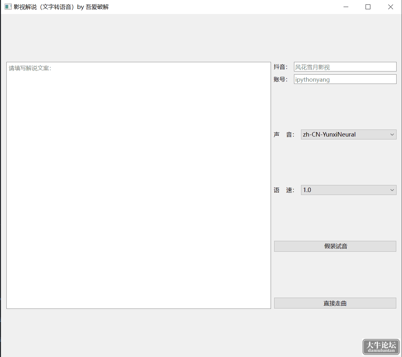Maximize the 影视解说 window
Screen dimensions: 402x357
pyautogui.click(x=368, y=7)
